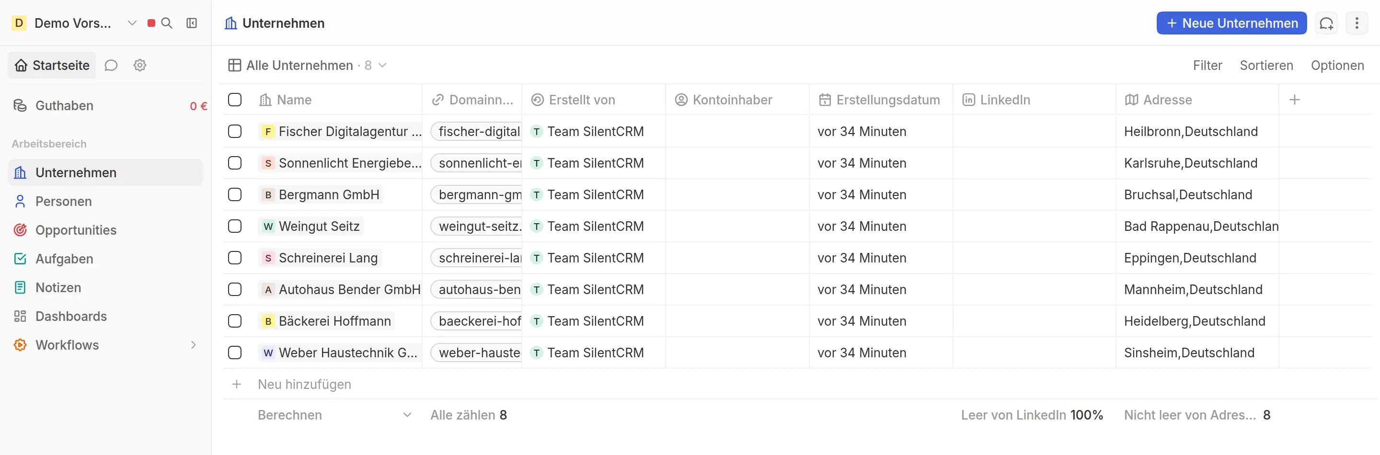Expand the Workflows submenu chevron

(x=194, y=345)
